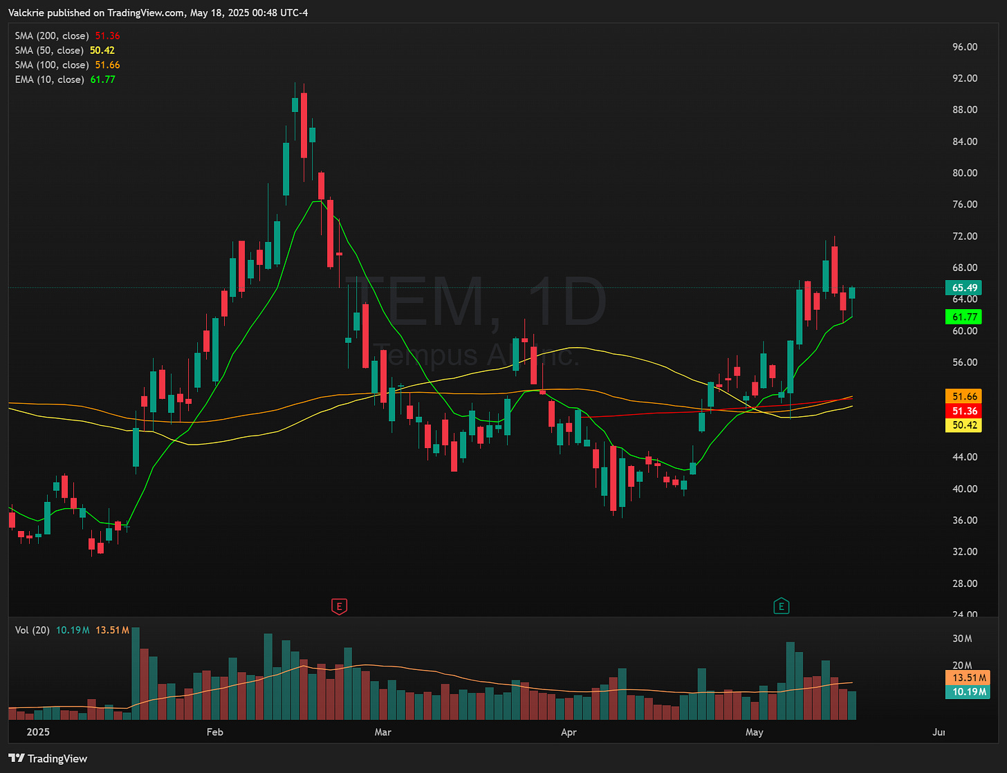Viewport: 1007px width, 773px height.
Task: Click the orange 13.51M volume average tag
Action: pos(968,678)
